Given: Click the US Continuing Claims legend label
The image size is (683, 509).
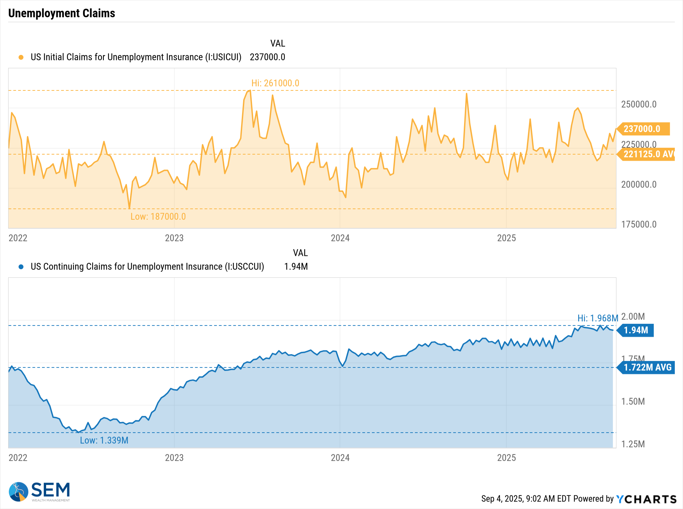Looking at the screenshot, I should (x=147, y=267).
